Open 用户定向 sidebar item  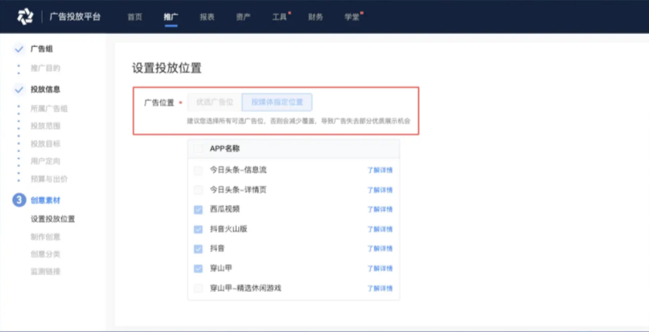[x=45, y=161]
